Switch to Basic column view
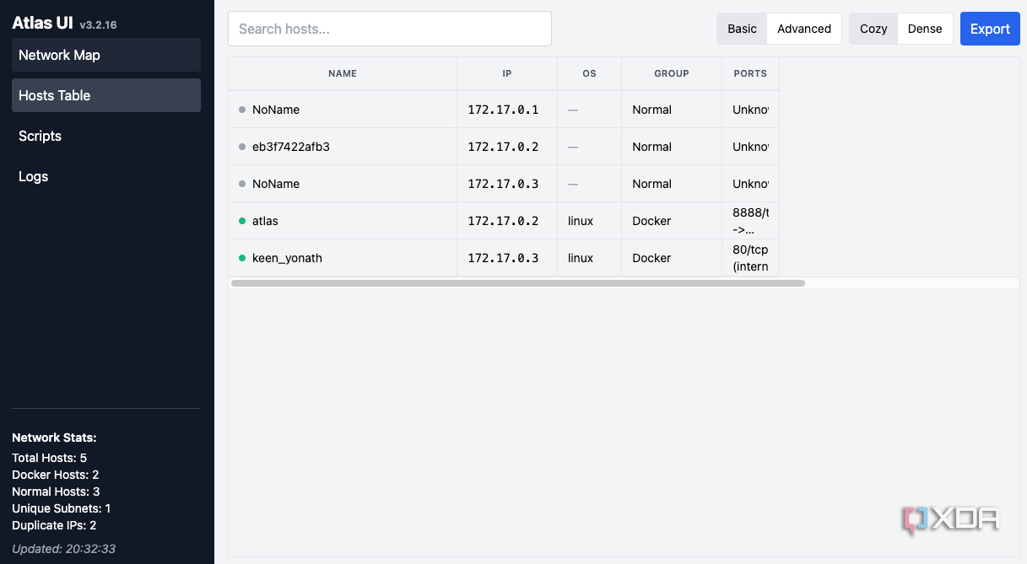This screenshot has height=564, width=1027. [742, 29]
